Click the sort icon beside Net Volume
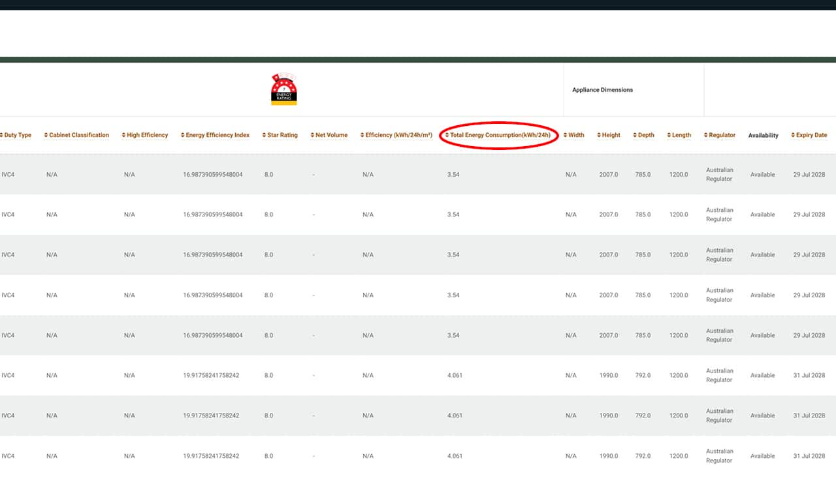 tap(313, 136)
